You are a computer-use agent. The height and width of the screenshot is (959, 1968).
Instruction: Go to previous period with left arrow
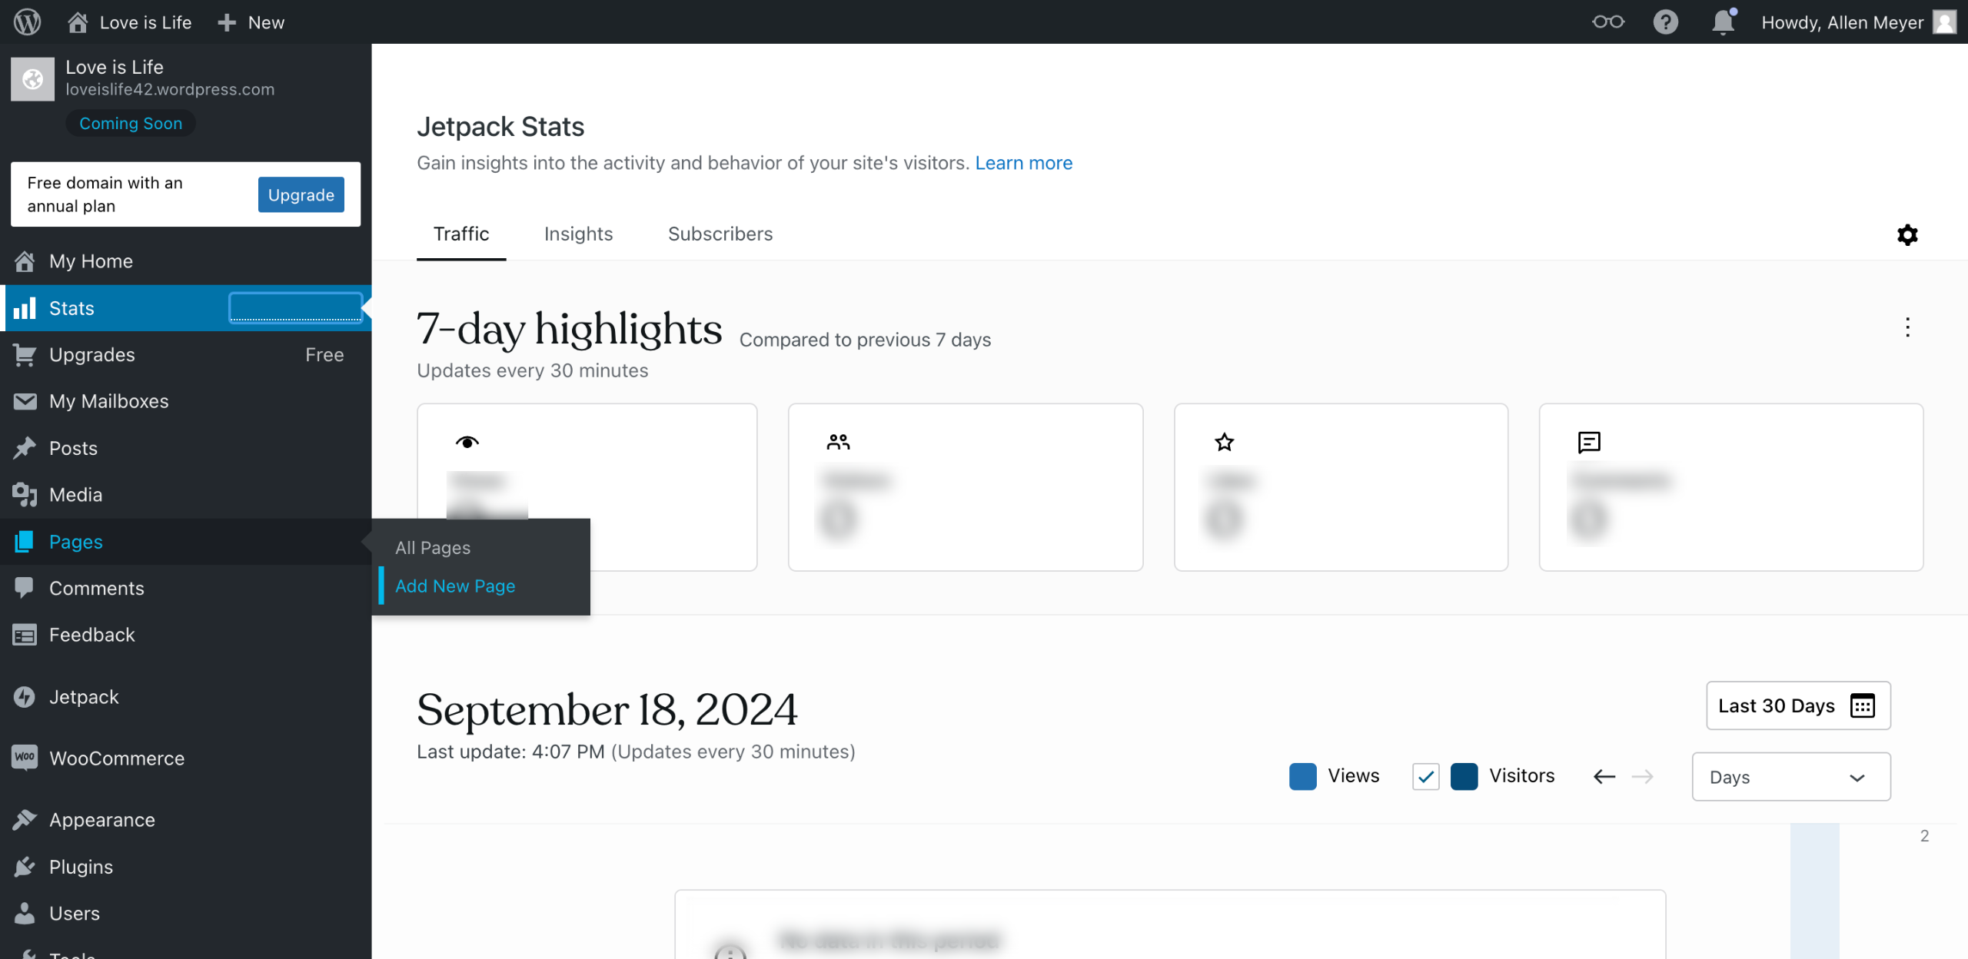[1604, 776]
